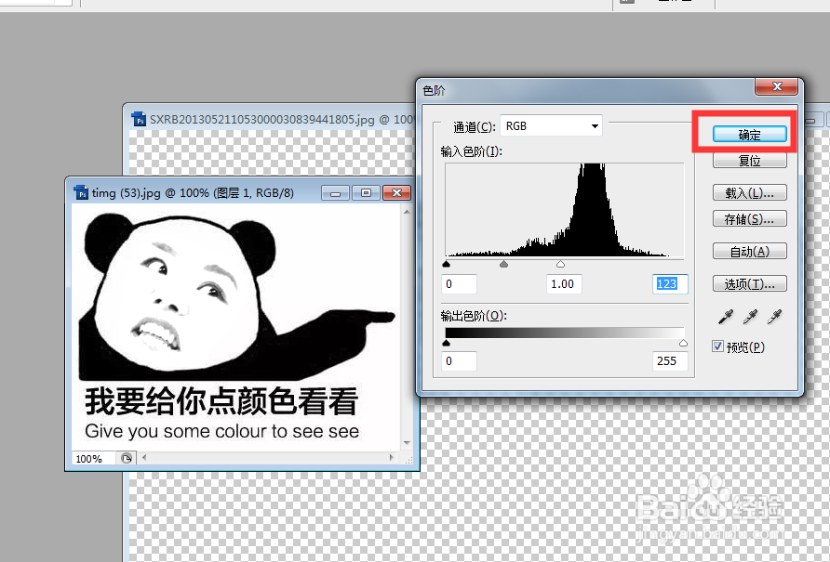
Task: Click the 确定 button in Levels dialog
Action: [749, 135]
